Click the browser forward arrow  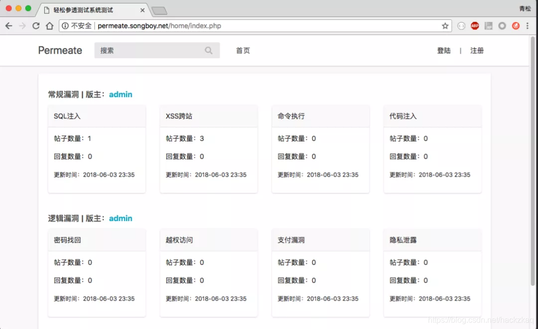point(22,26)
